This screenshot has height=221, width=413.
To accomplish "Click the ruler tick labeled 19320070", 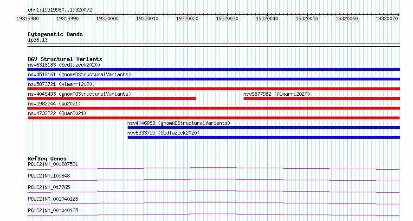I will (x=387, y=18).
